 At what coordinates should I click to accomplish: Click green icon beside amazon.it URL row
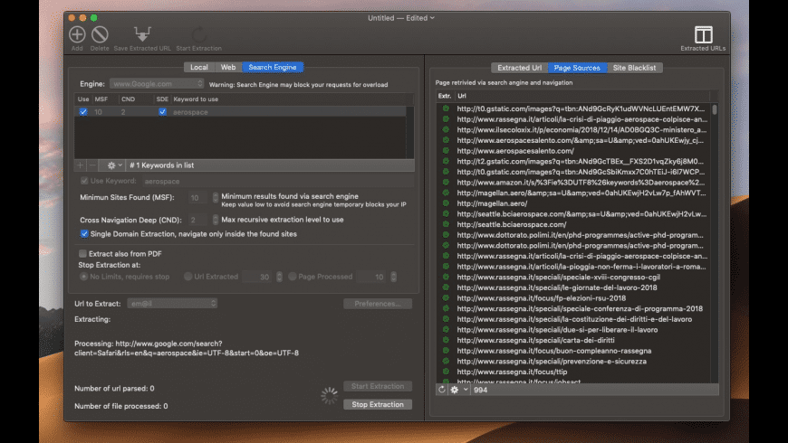click(446, 182)
